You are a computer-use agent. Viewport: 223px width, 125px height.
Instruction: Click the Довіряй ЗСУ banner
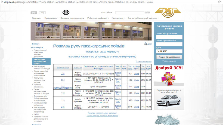tap(169, 76)
